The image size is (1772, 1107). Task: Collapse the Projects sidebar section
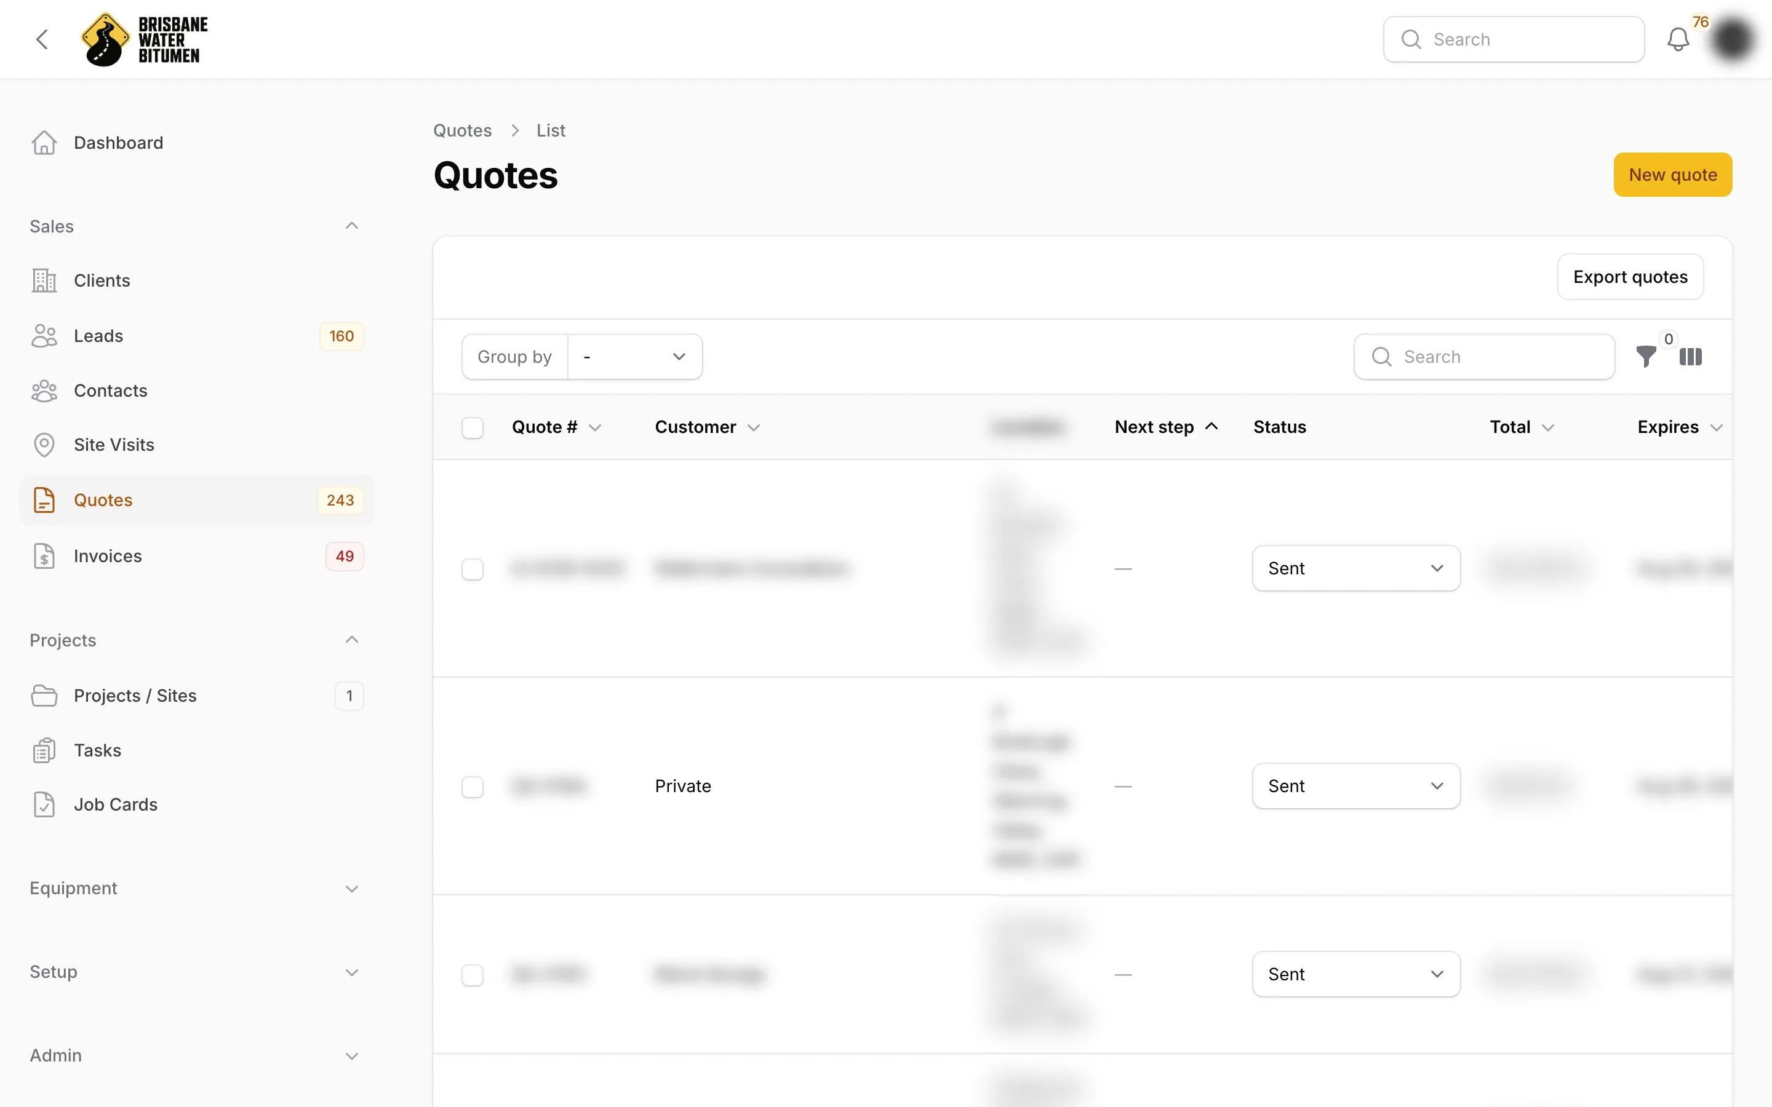pyautogui.click(x=351, y=640)
